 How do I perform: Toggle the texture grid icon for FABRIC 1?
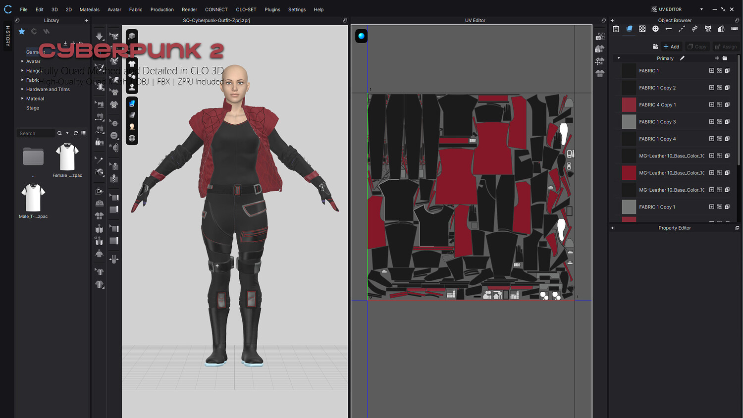[x=719, y=71]
